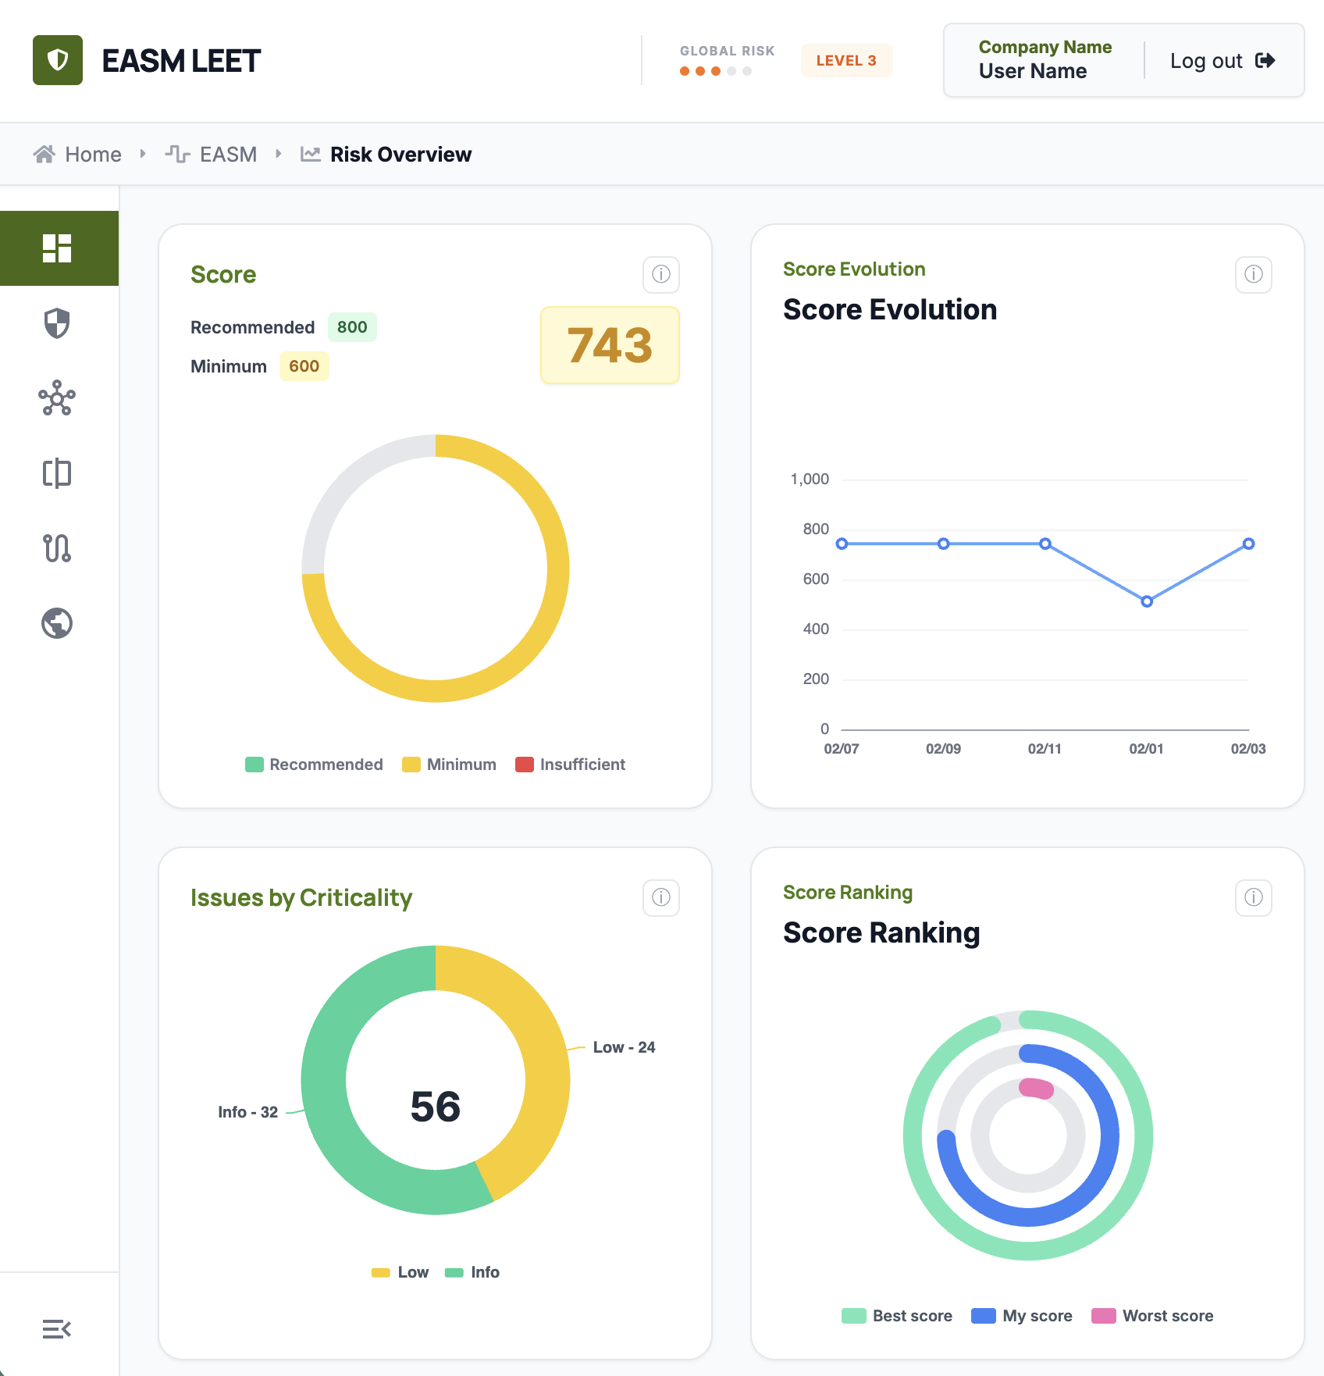Image resolution: width=1324 pixels, height=1376 pixels.
Task: Open the dashboard view in the sidebar
Action: (x=59, y=248)
